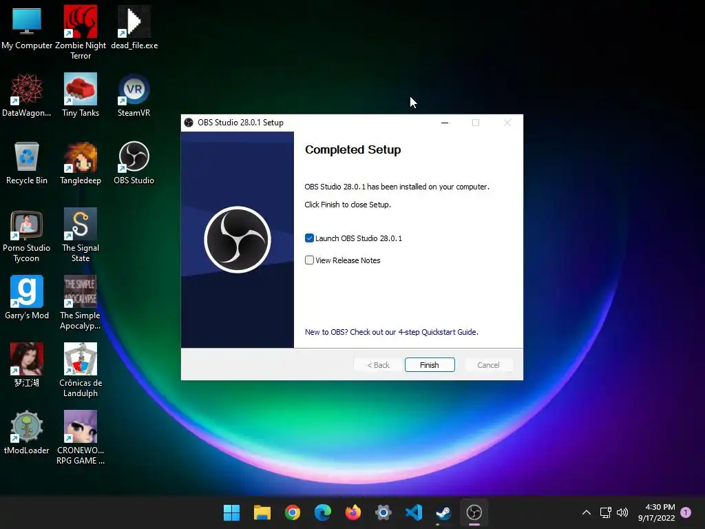705x529 pixels.
Task: Select the OBS Studio desktop shortcut
Action: (134, 163)
